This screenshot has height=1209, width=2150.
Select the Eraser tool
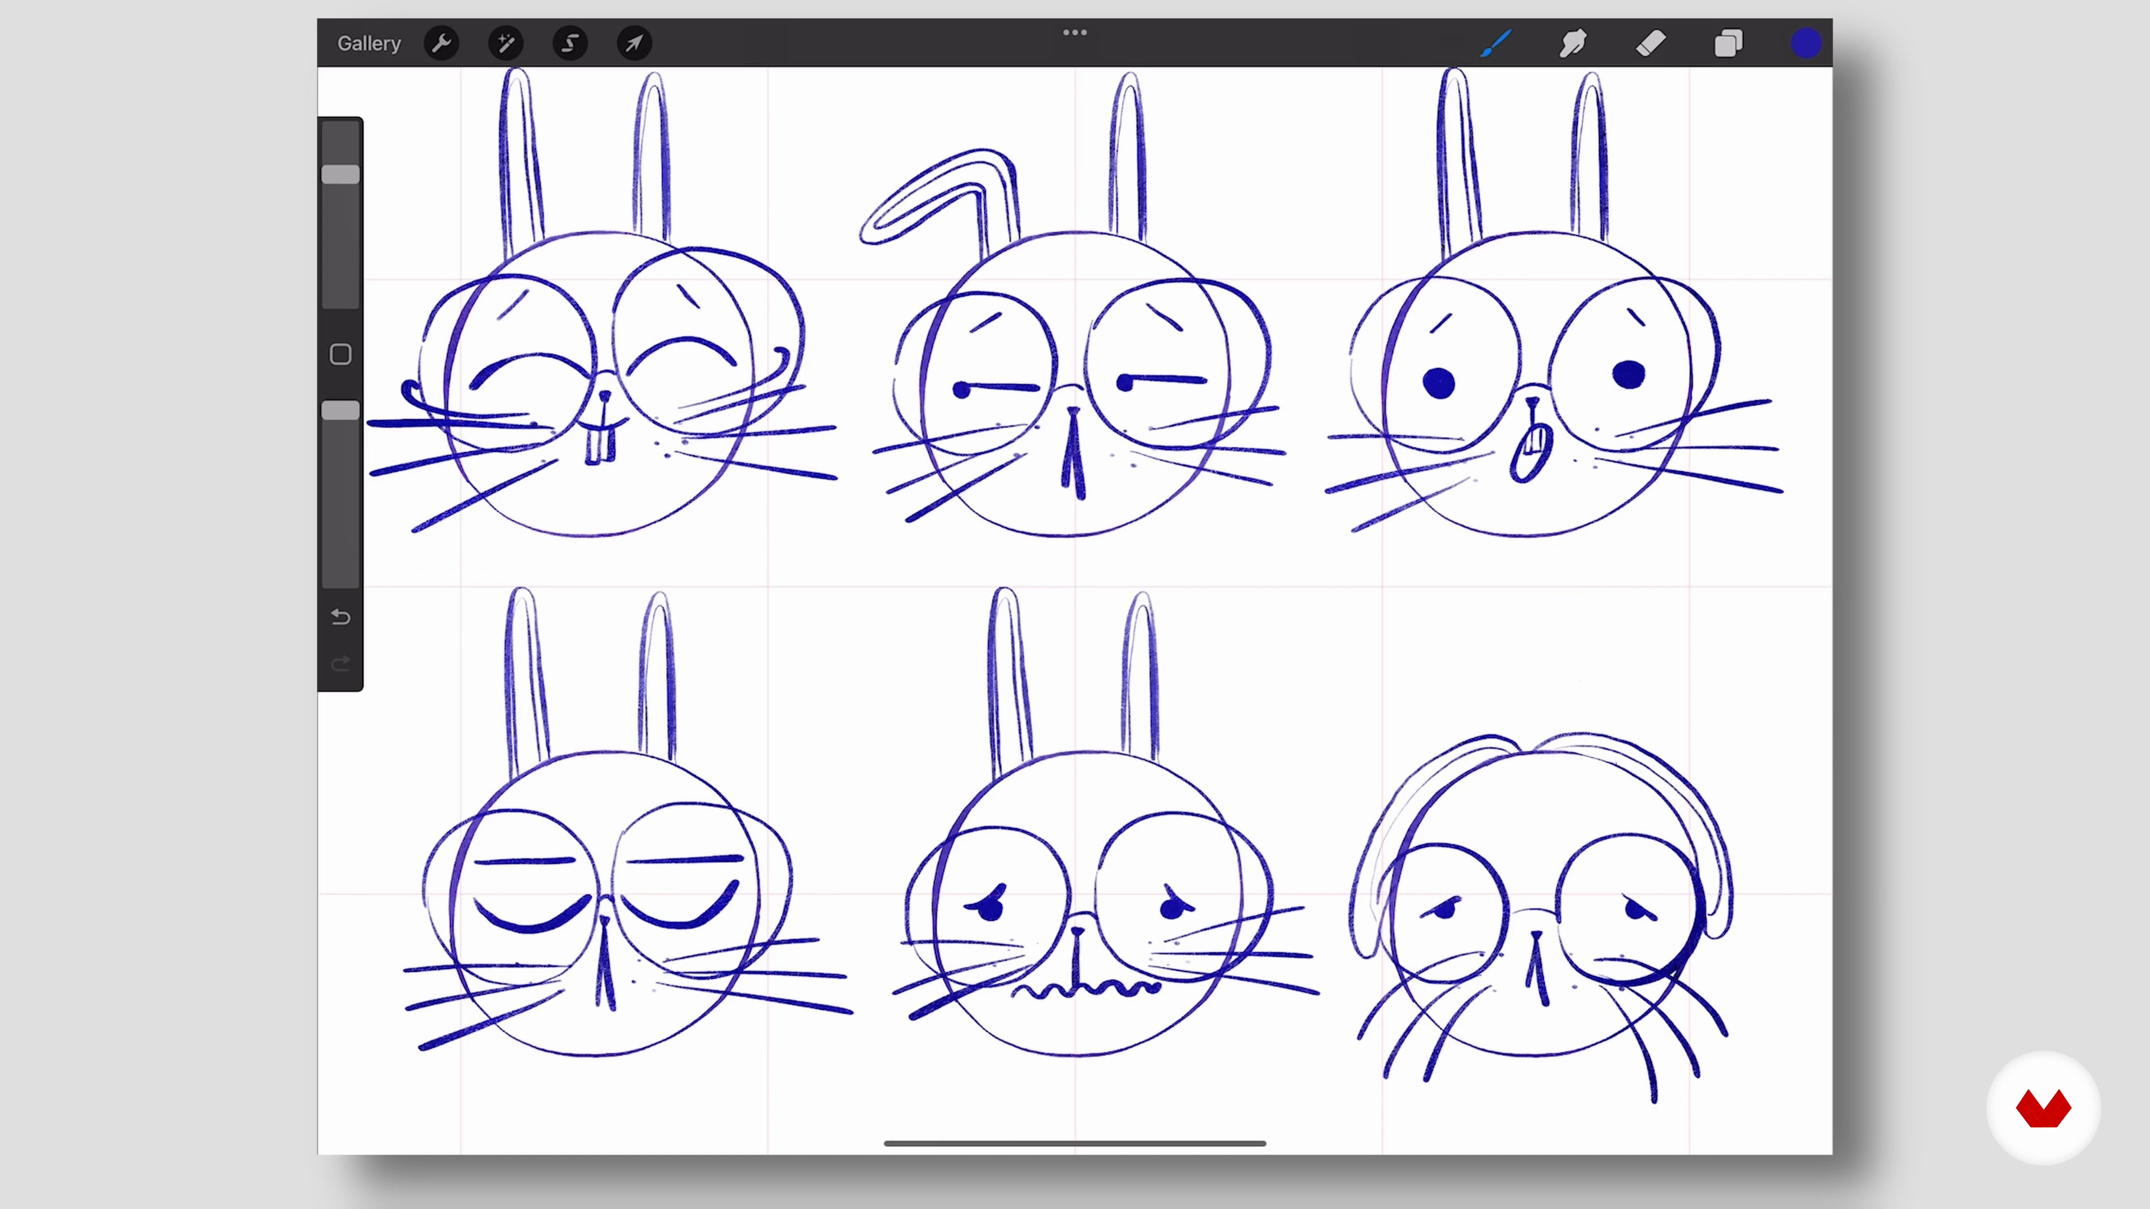point(1651,44)
